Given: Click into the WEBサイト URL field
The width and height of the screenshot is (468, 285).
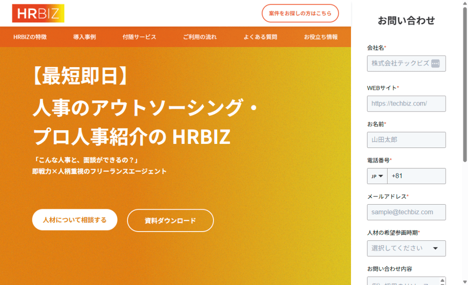Looking at the screenshot, I should (x=406, y=104).
